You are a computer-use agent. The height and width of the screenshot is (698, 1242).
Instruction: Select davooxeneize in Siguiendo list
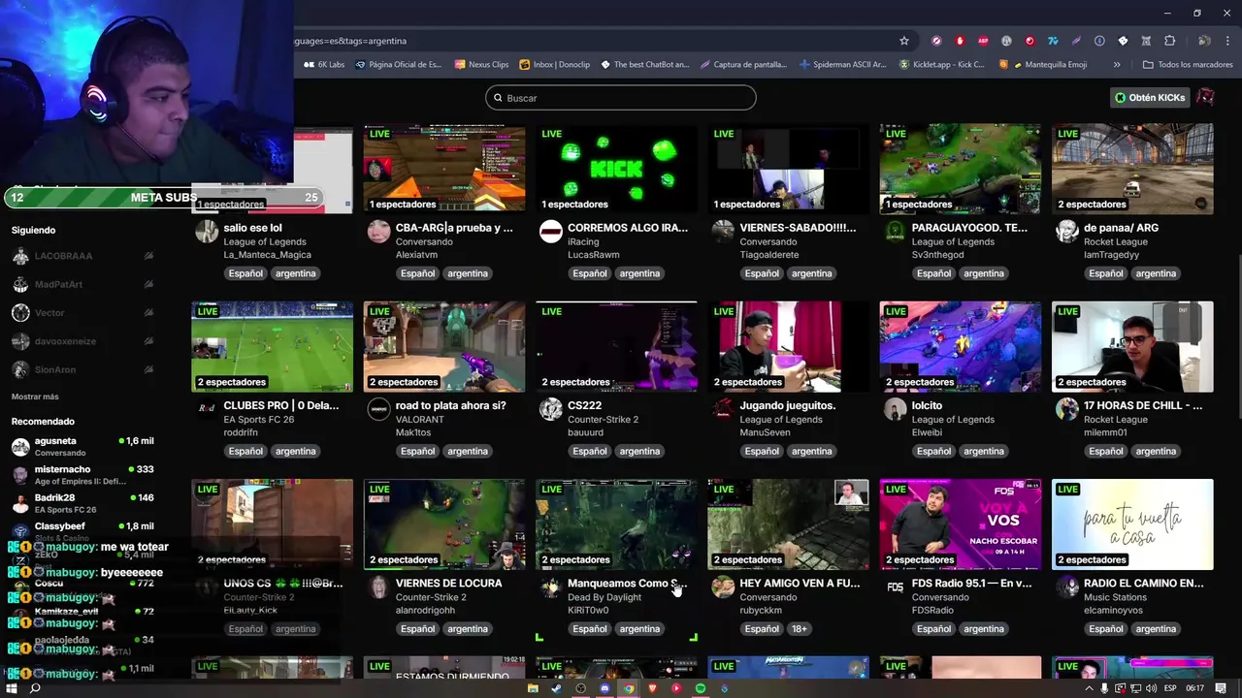pyautogui.click(x=82, y=341)
